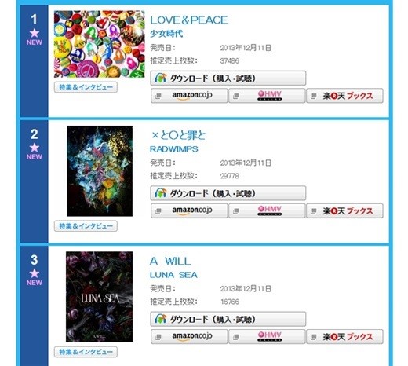Click the headphone download icon for A WILL
This screenshot has height=366, width=408.
click(x=160, y=319)
